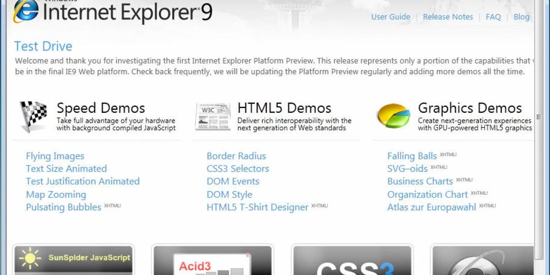Launch the Test Justification Animated demo
This screenshot has height=275, width=550.
[x=83, y=181]
